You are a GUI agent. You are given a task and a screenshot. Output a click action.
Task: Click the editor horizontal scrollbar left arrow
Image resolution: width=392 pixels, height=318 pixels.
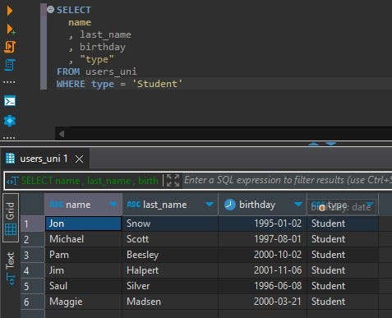[x=62, y=134]
